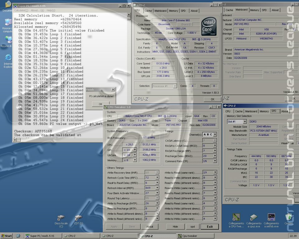Click the Checksum: AFF85168 line
299x239 pixels.
(33, 131)
